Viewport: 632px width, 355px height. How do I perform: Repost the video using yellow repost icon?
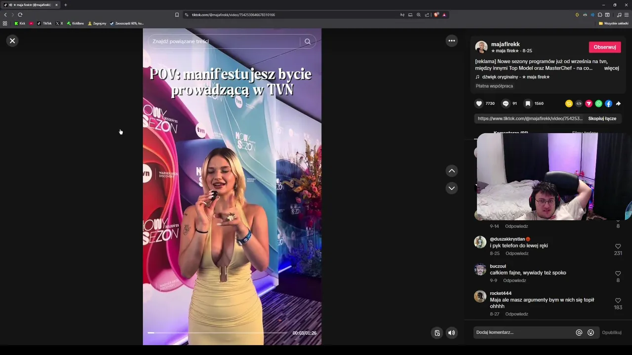point(569,104)
